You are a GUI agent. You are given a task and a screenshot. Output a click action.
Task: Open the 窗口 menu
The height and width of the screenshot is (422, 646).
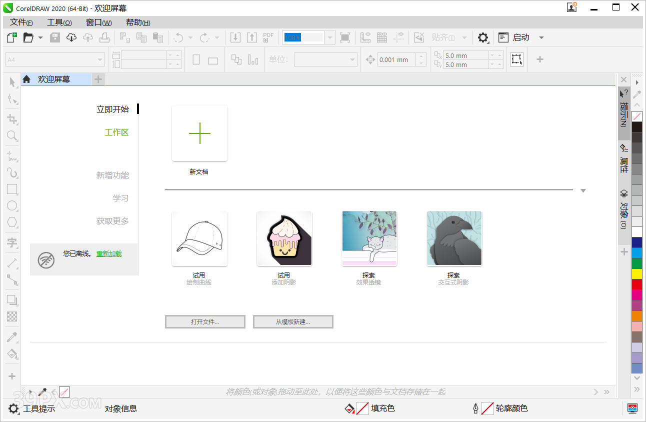(x=98, y=22)
